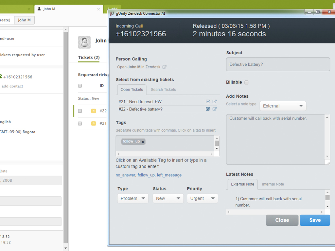Image resolution: width=335 pixels, height=251 pixels.
Task: Enable the Billable checkbox
Action: [247, 82]
